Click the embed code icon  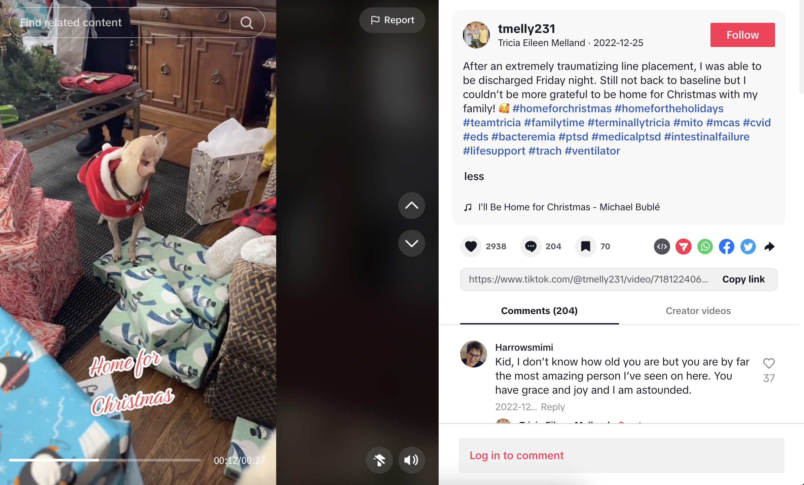(x=662, y=247)
